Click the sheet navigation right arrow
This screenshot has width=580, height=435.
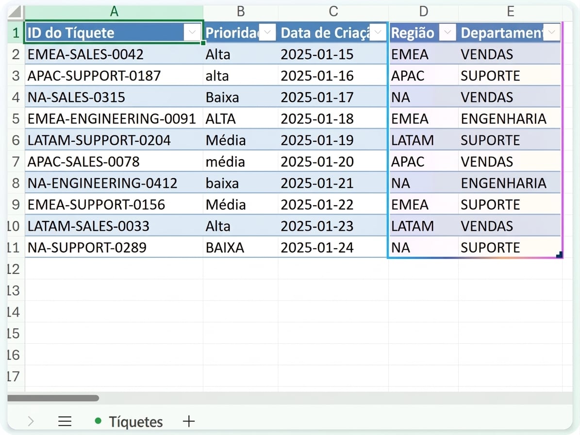[x=31, y=421]
